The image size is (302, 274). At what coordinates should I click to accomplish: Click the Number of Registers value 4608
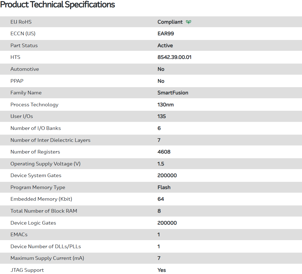coord(164,152)
